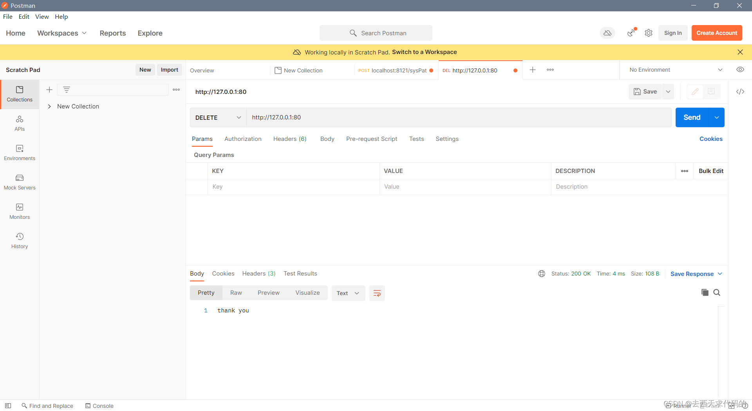Open the Workspaces dropdown
Screen dimensions: 752x411
tap(62, 33)
